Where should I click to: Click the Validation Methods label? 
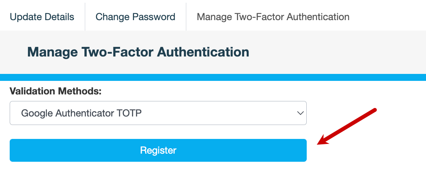point(55,91)
